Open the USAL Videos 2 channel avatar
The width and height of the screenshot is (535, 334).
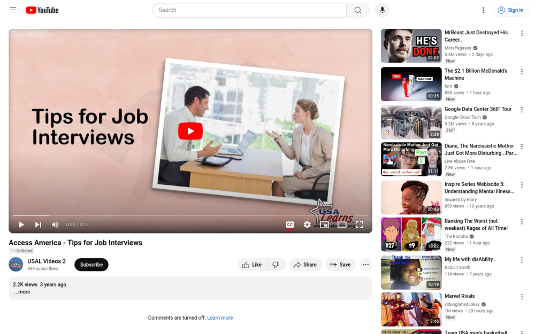(x=16, y=265)
